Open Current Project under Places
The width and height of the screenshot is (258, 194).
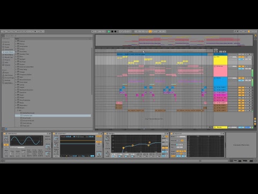pyautogui.click(x=9, y=78)
